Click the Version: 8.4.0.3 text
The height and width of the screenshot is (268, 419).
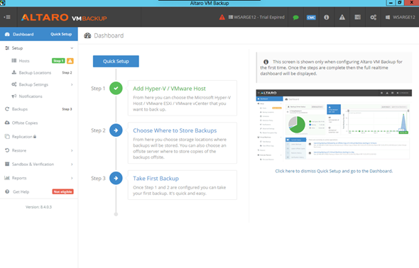click(39, 207)
